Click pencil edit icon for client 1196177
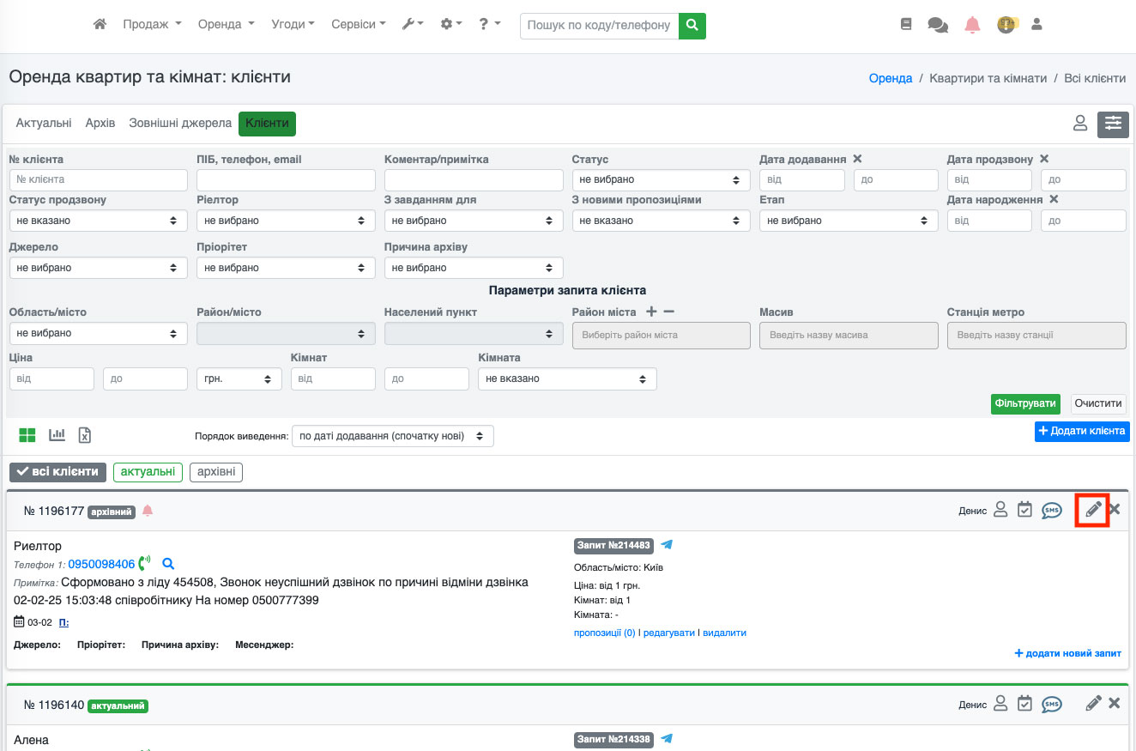Image resolution: width=1136 pixels, height=751 pixels. pyautogui.click(x=1092, y=510)
